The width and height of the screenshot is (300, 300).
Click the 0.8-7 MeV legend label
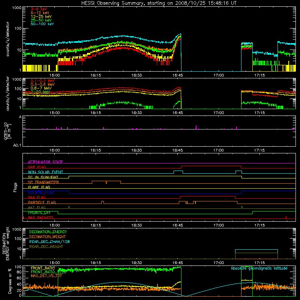[41, 88]
